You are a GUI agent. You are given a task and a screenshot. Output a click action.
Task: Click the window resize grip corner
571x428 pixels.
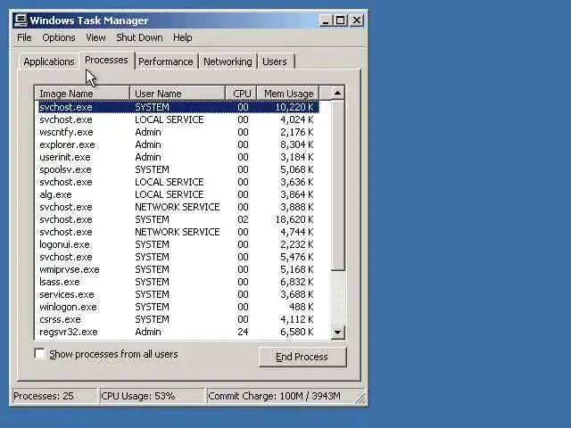click(361, 399)
